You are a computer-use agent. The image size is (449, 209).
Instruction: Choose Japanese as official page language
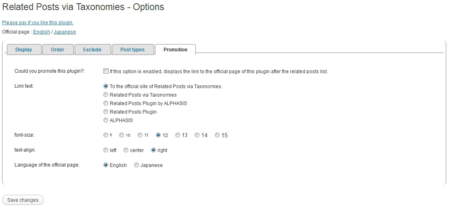pos(136,165)
